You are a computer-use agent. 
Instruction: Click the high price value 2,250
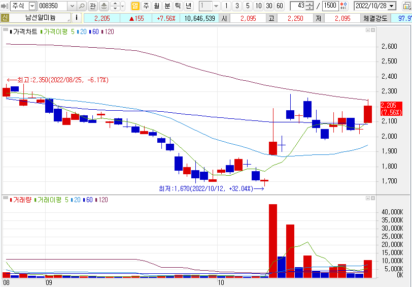[295, 18]
